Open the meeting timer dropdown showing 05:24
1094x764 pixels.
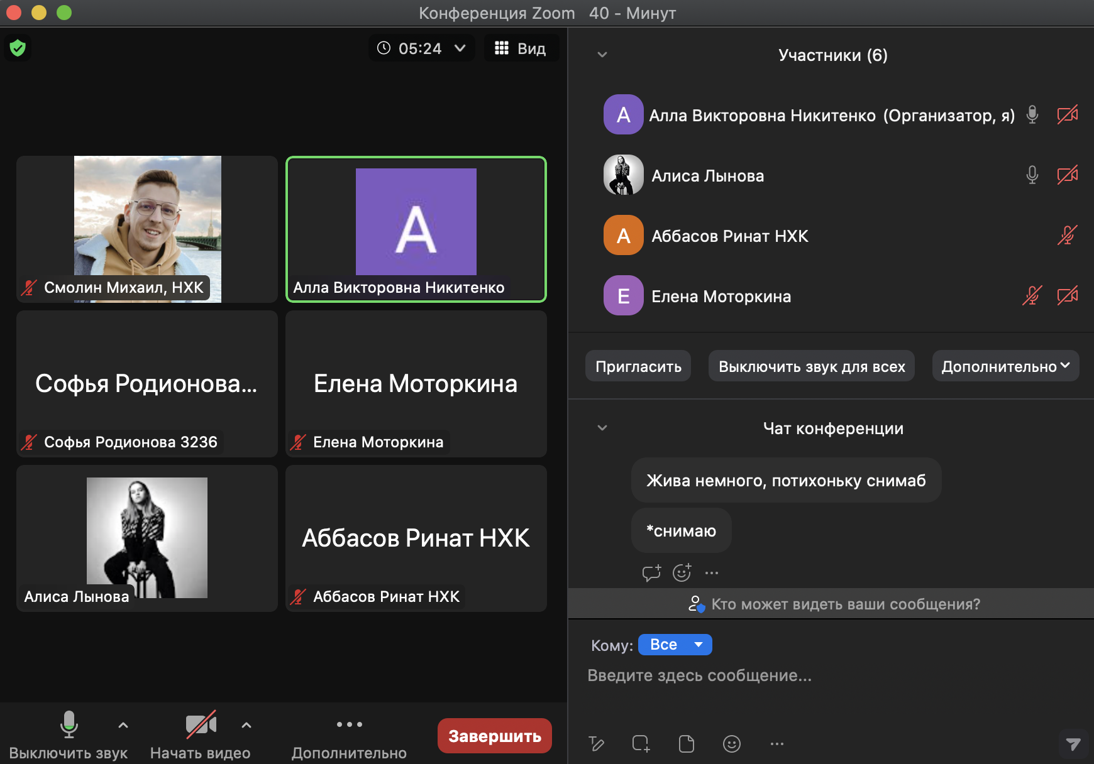(421, 48)
